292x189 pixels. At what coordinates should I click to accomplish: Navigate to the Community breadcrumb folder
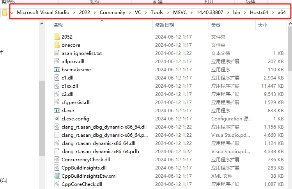(x=113, y=12)
